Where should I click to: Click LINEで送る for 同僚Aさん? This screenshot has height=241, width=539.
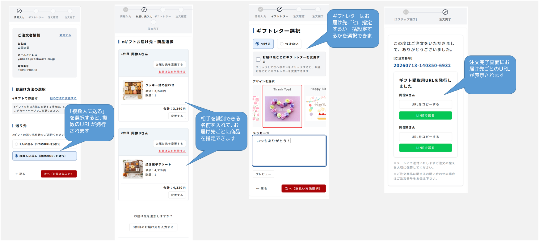425,116
